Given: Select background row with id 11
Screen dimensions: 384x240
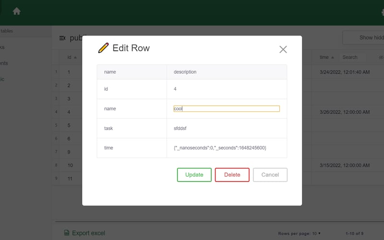Looking at the screenshot, I should [70, 179].
